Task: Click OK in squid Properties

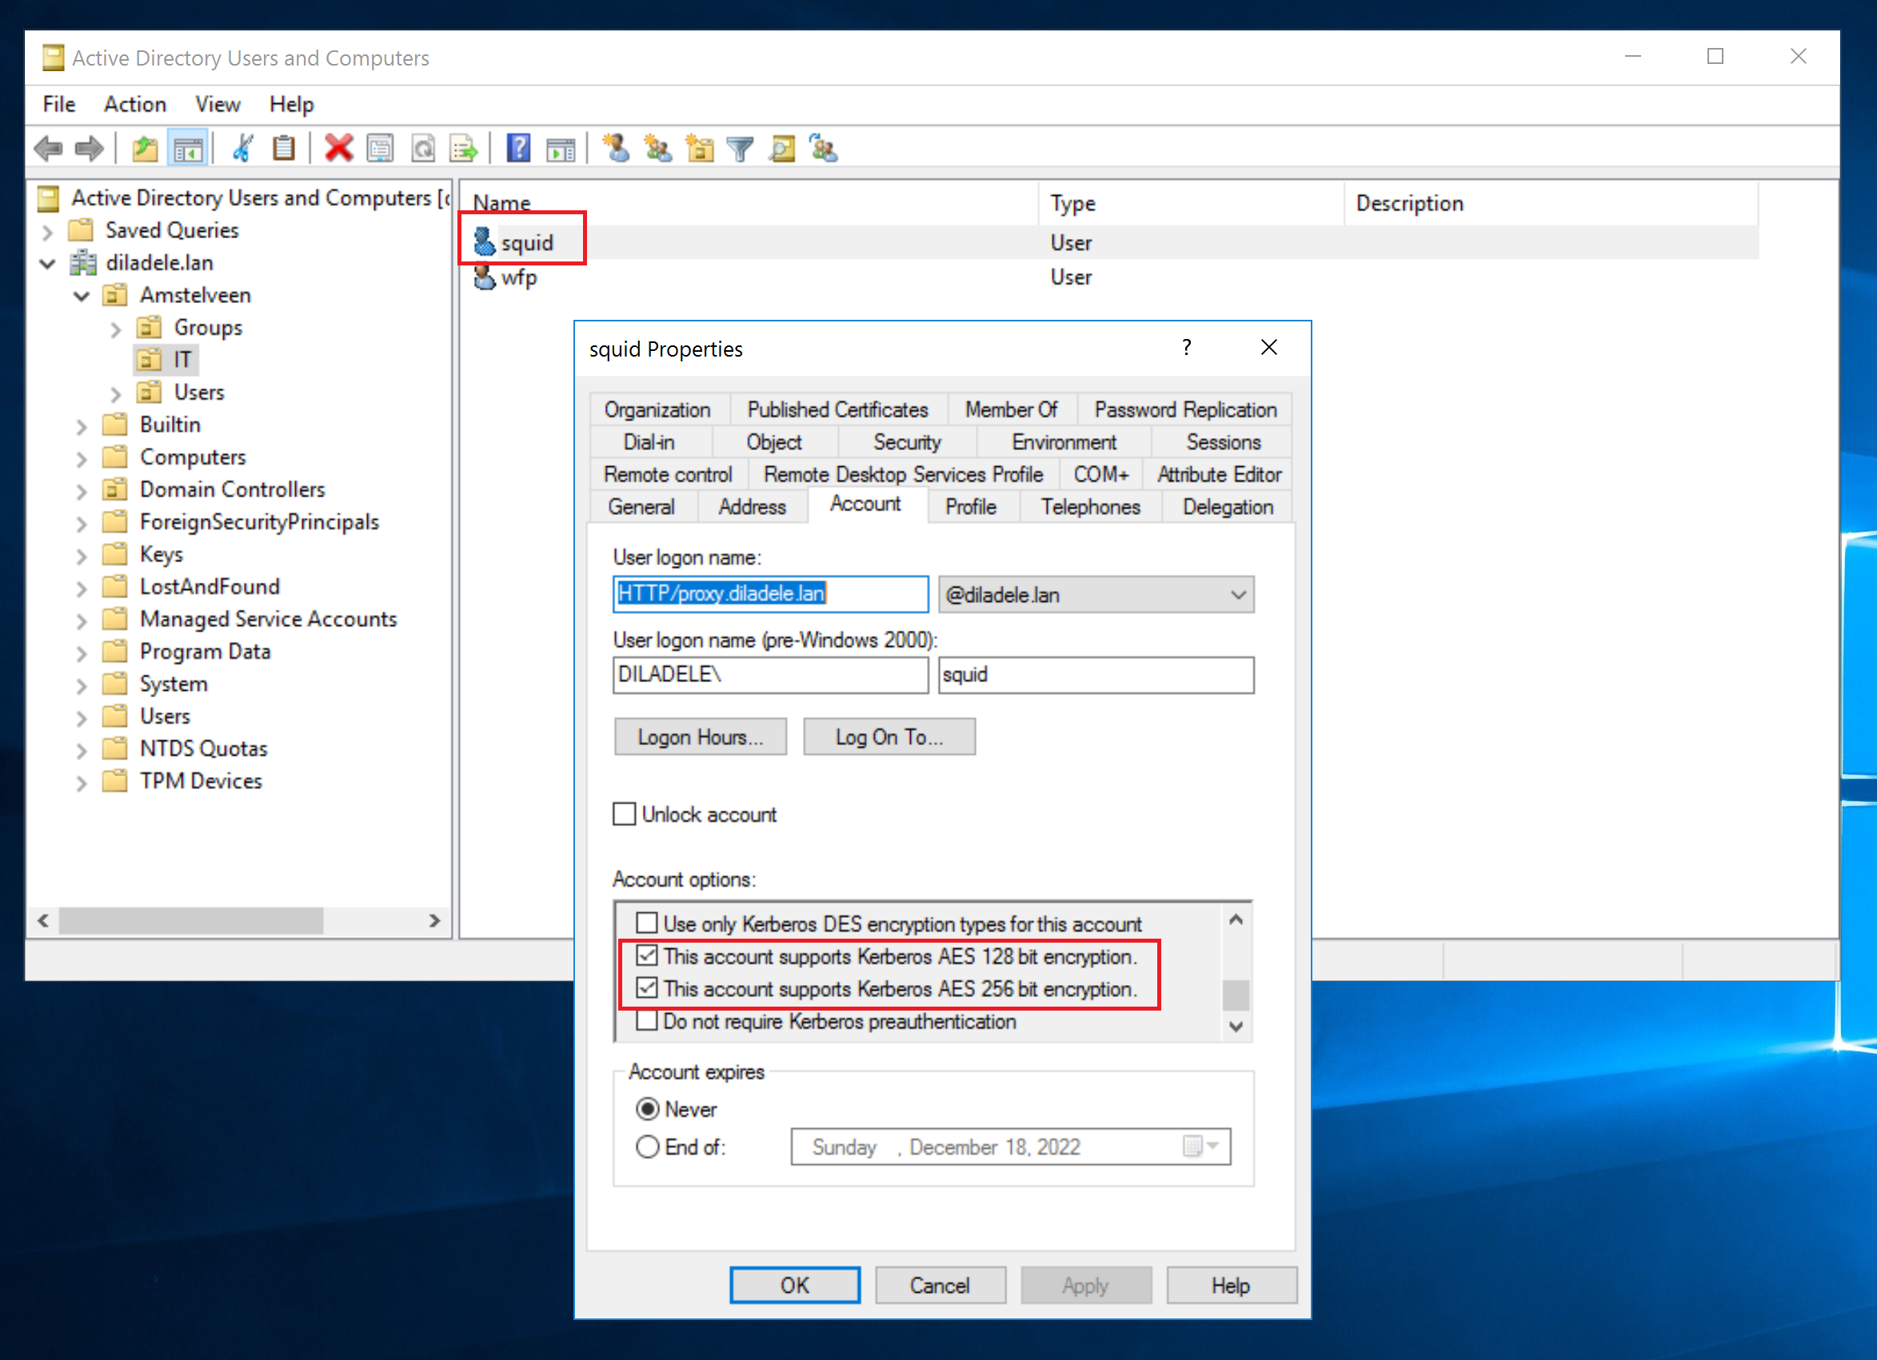Action: (794, 1285)
